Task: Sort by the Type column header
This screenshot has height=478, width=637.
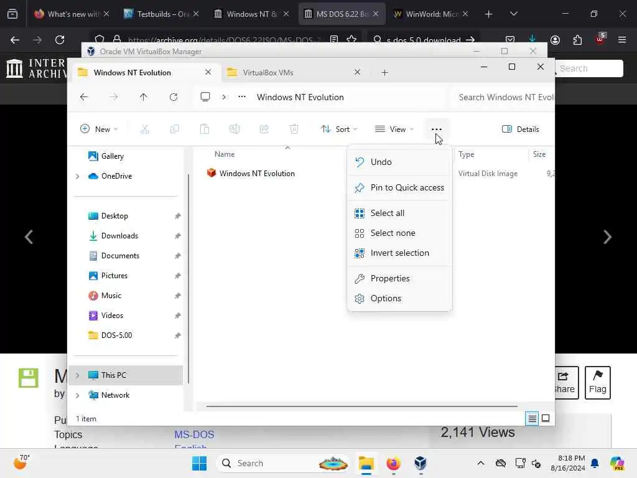Action: (x=466, y=154)
